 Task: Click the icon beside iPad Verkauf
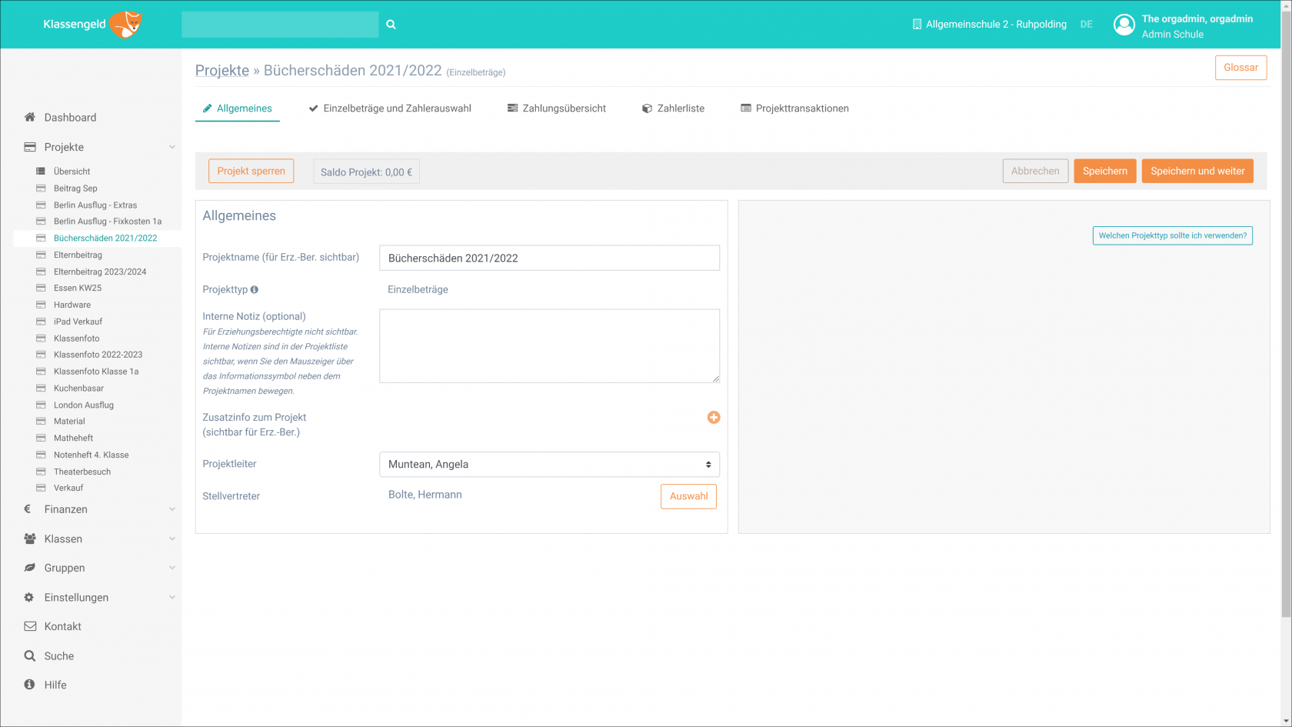pos(41,322)
